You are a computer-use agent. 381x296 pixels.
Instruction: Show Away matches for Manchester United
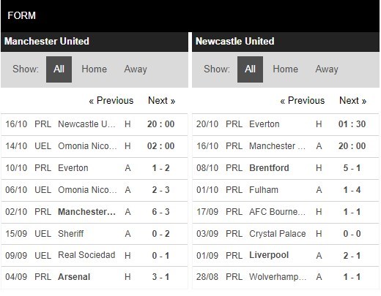tap(136, 69)
